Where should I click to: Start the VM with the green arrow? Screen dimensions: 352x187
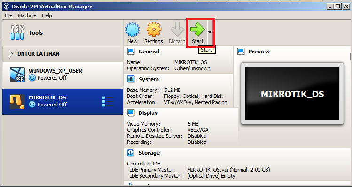click(x=197, y=30)
